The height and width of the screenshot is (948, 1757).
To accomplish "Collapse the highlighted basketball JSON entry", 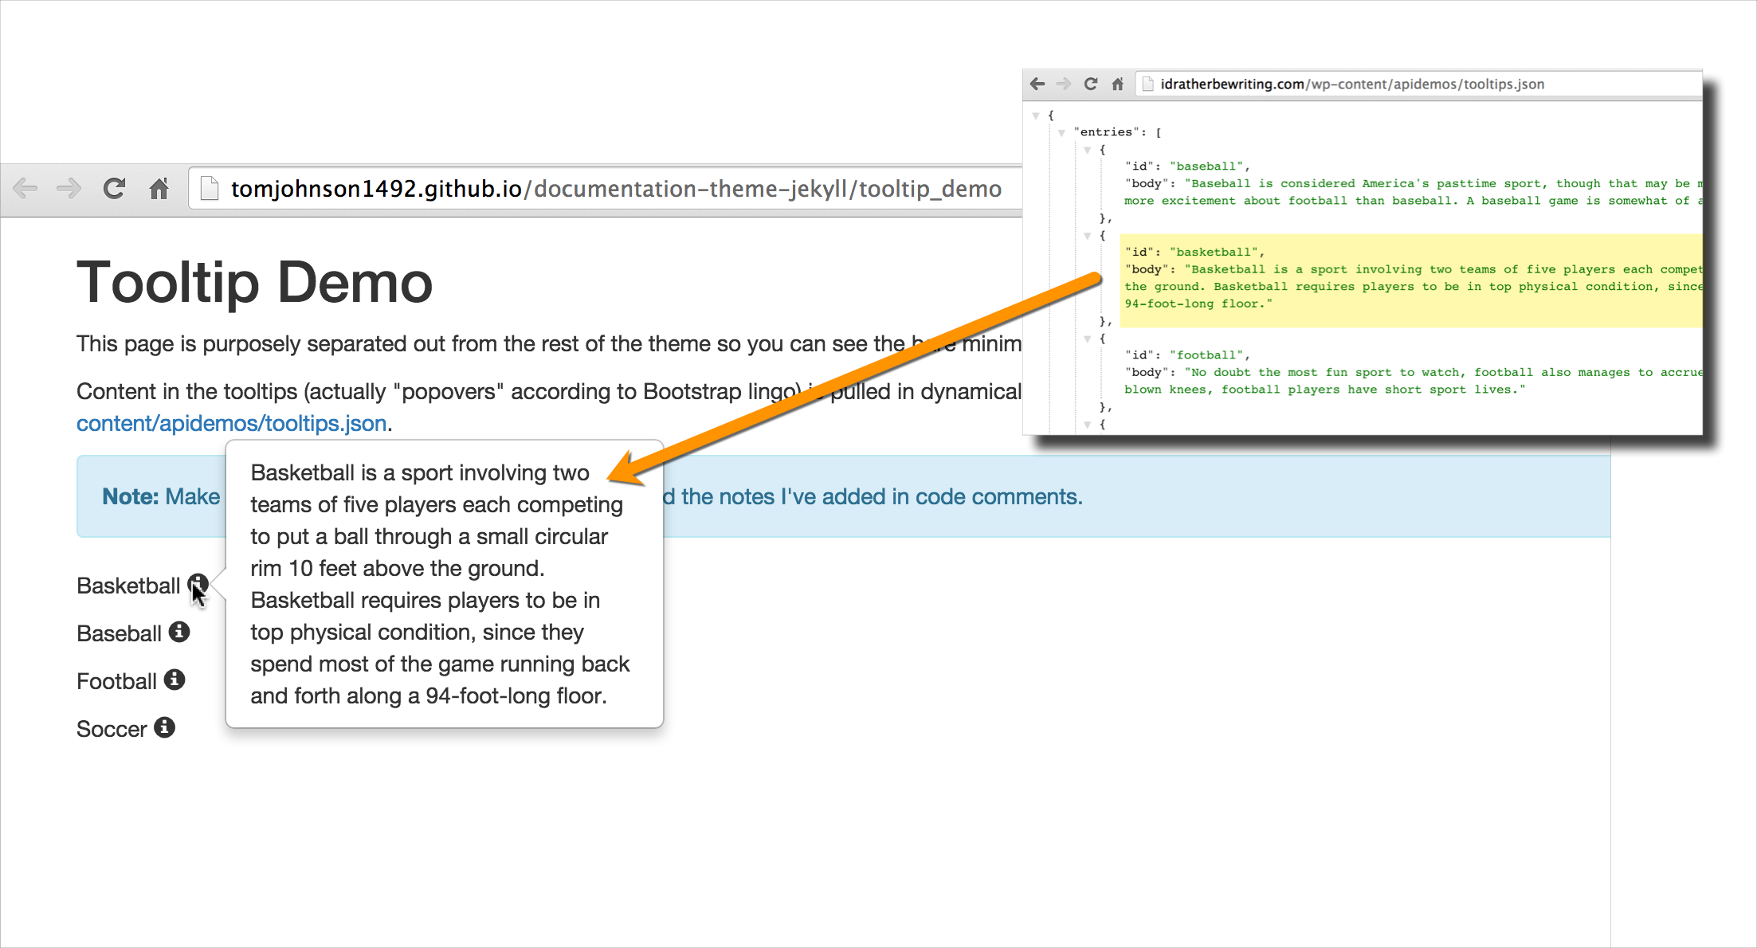I will [1087, 236].
